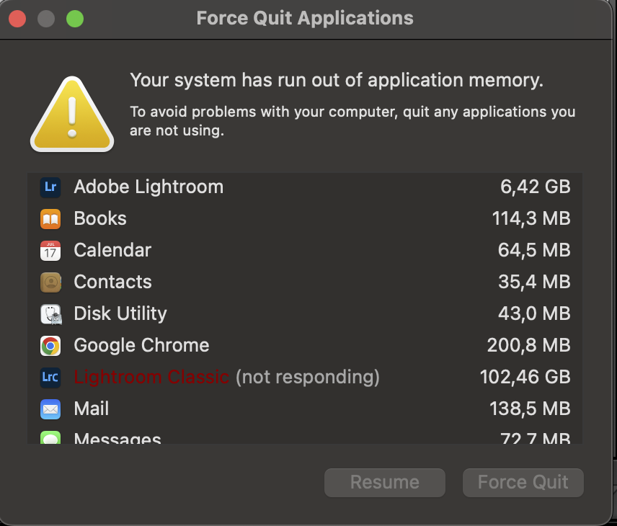Screen dimensions: 617x526
Task: Click the brown Contacts app icon
Action: pyautogui.click(x=50, y=282)
